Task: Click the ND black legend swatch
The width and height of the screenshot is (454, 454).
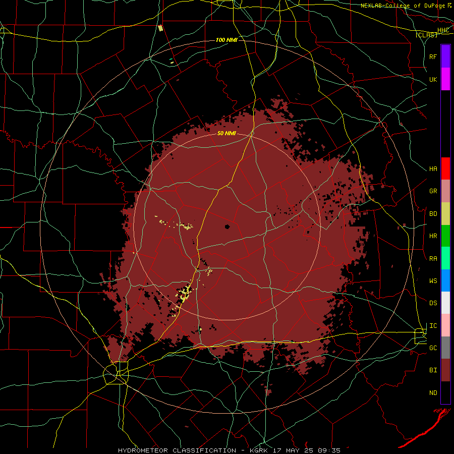Action: coord(445,392)
